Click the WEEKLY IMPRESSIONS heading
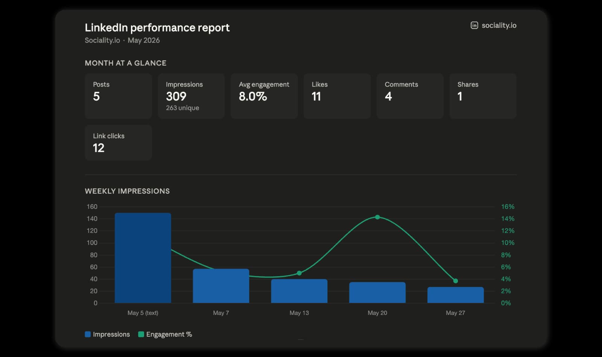 point(127,191)
